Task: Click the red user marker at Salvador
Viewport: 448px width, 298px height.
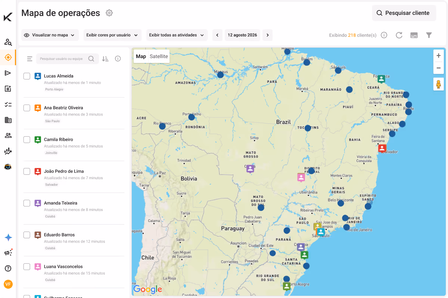Action: tap(382, 148)
